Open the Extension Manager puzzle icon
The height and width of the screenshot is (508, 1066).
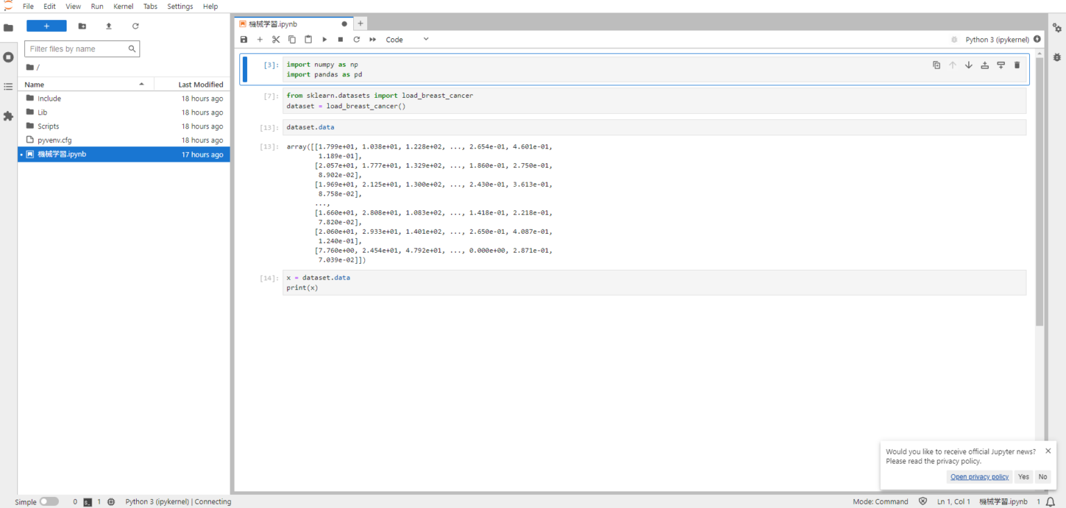click(x=8, y=116)
